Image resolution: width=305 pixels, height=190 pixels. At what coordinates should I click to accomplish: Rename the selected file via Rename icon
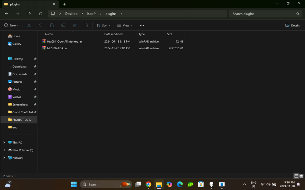point(63,25)
